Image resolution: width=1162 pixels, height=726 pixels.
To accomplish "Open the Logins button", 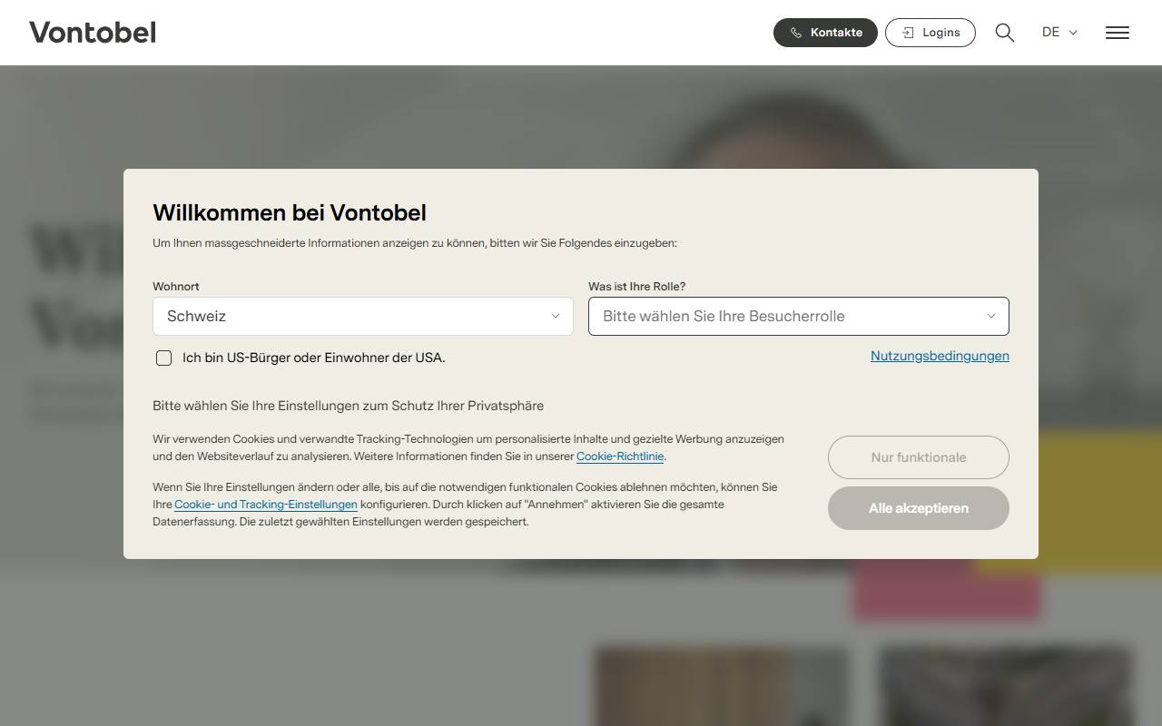I will 931,33.
